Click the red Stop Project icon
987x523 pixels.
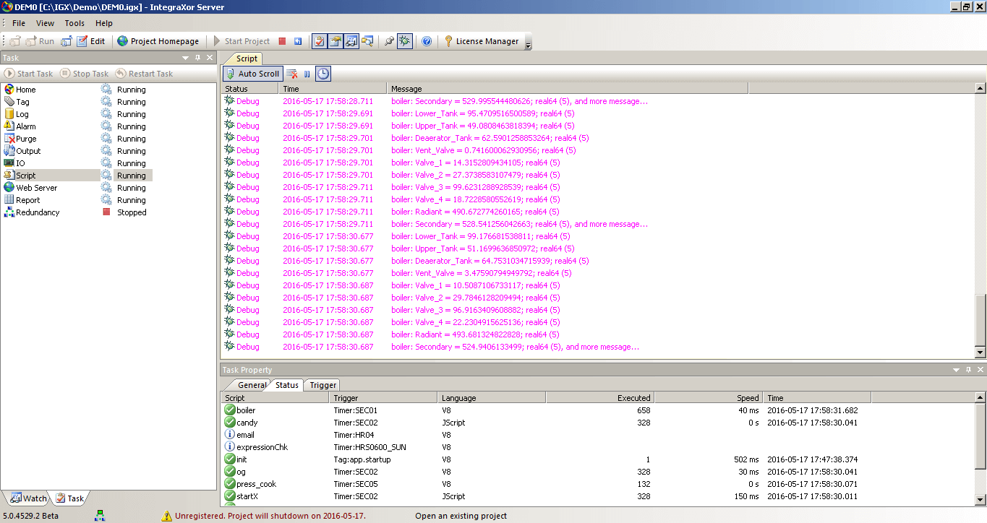tap(282, 41)
